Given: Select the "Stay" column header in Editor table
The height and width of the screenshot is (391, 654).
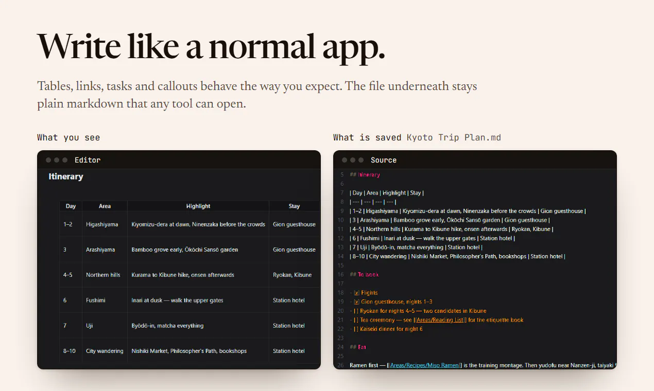Looking at the screenshot, I should pos(294,206).
